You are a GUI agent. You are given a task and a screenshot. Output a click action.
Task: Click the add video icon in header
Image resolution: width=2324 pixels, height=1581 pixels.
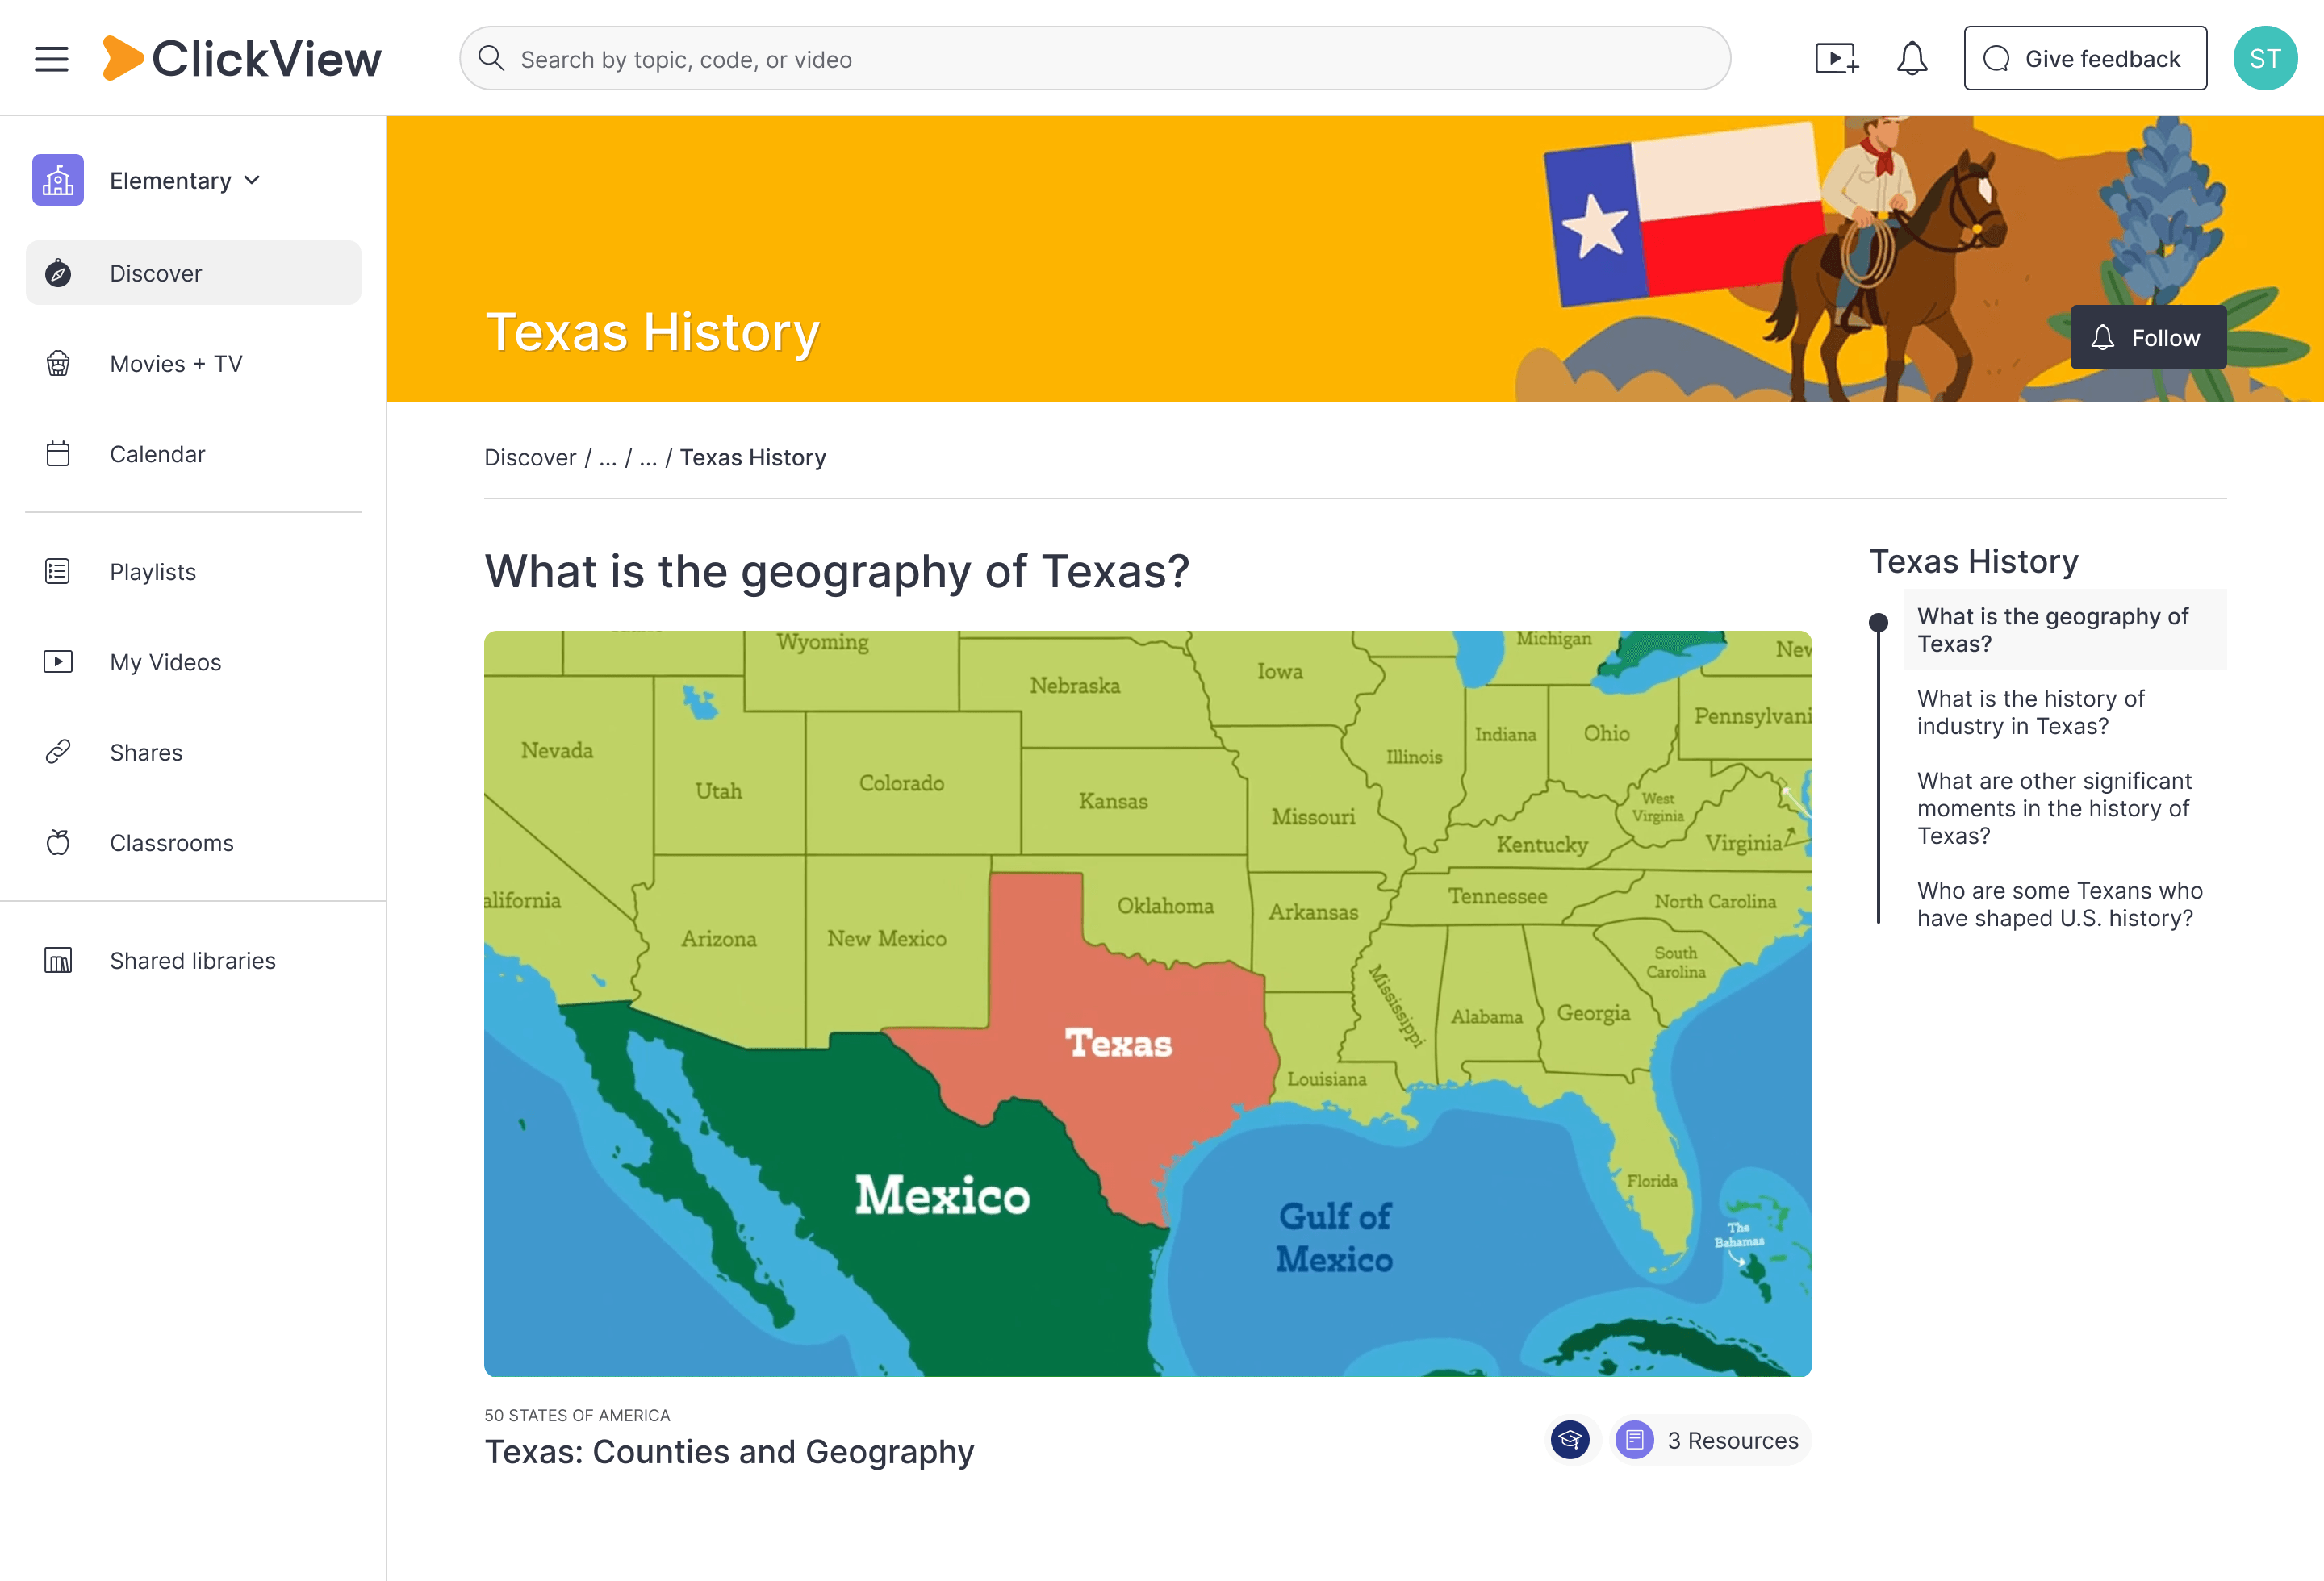(x=1837, y=59)
